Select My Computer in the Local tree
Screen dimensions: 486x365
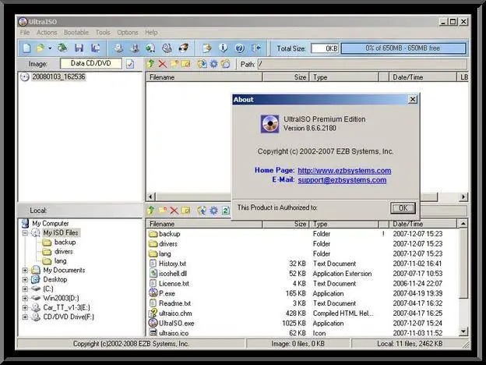pyautogui.click(x=50, y=223)
